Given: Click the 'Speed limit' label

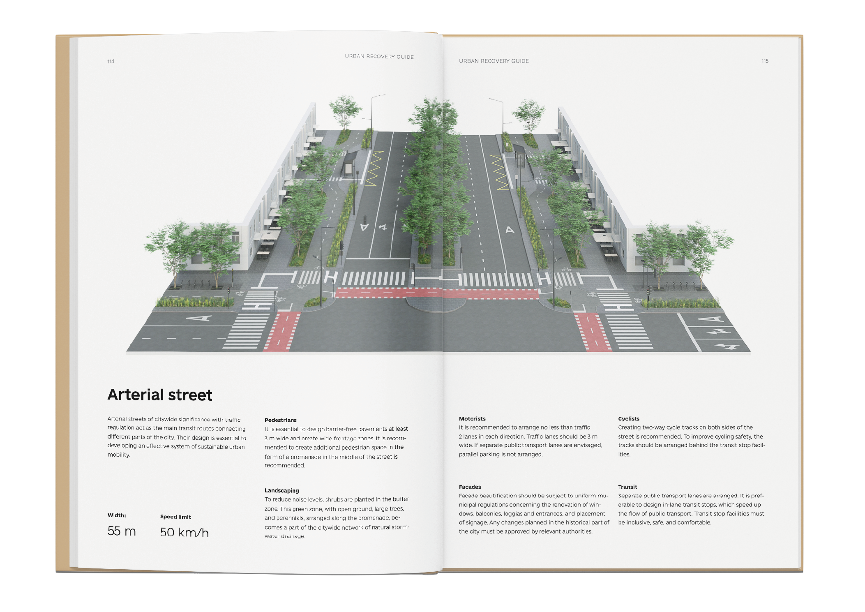Looking at the screenshot, I should (x=175, y=517).
